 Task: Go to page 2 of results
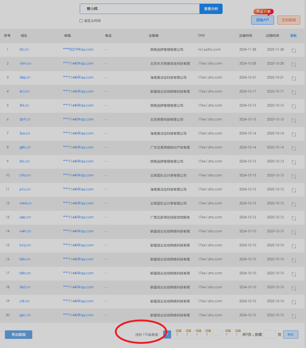[177, 335]
